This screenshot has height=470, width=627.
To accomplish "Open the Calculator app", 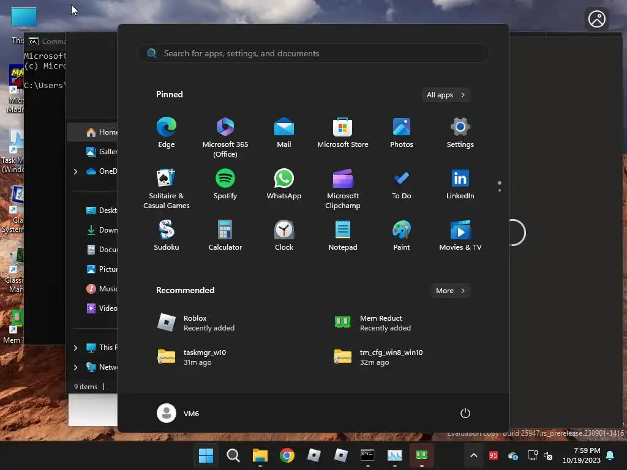I will tap(225, 236).
